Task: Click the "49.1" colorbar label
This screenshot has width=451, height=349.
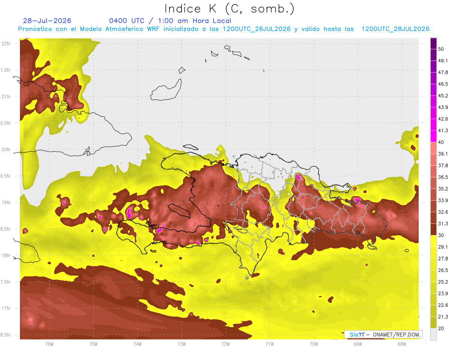Action: click(x=443, y=61)
